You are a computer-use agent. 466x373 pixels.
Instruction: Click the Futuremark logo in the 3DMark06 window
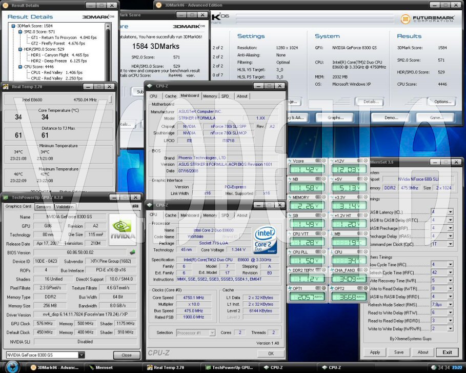[428, 19]
